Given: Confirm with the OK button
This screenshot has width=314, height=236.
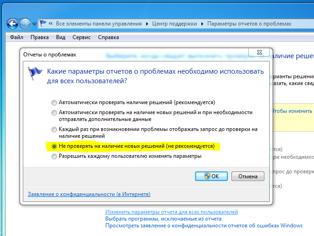Looking at the screenshot, I should [x=211, y=176].
